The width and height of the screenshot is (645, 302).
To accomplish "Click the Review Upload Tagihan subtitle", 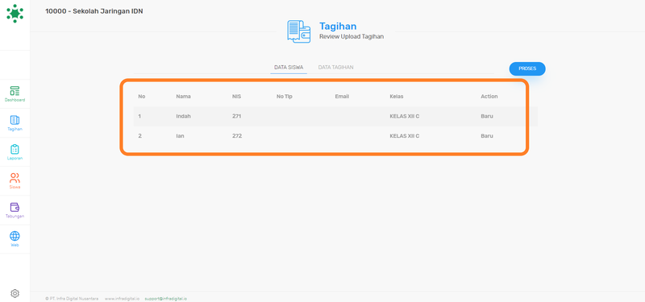I will click(352, 36).
